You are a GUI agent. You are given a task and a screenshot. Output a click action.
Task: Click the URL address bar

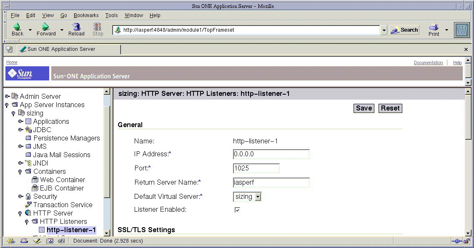point(246,30)
